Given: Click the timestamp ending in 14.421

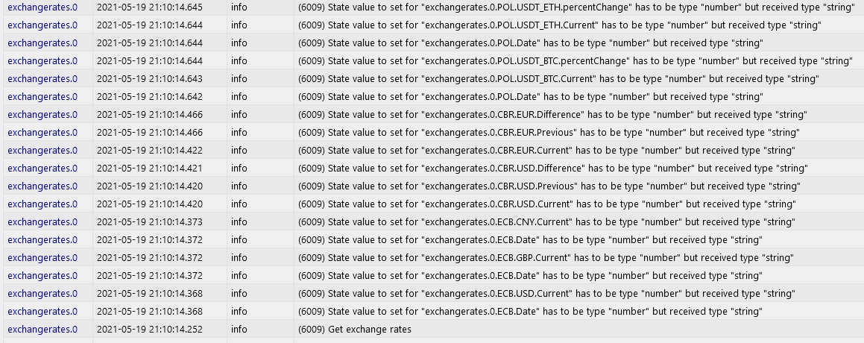Looking at the screenshot, I should click(149, 169).
